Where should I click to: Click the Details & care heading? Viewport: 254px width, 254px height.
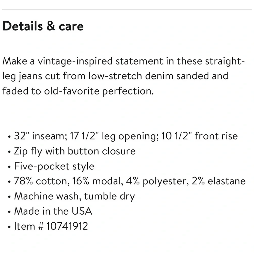43,26
